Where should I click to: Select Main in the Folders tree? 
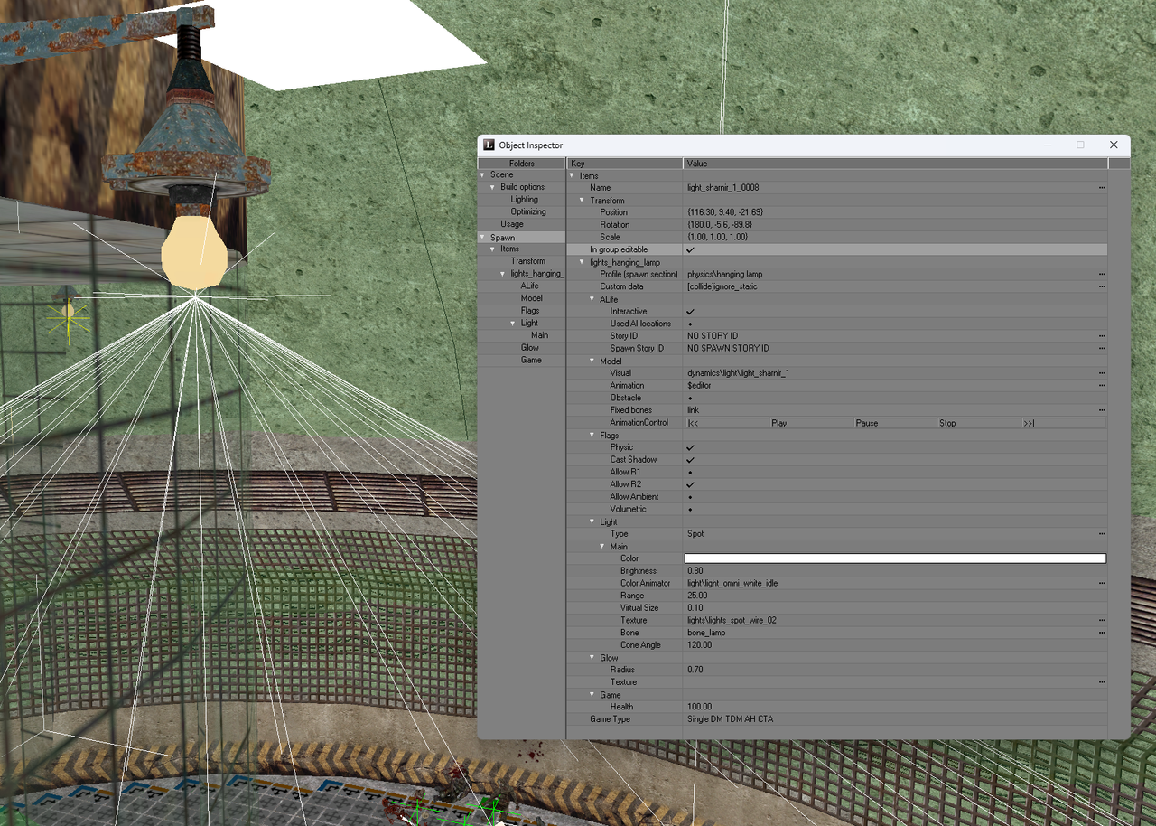(x=539, y=335)
